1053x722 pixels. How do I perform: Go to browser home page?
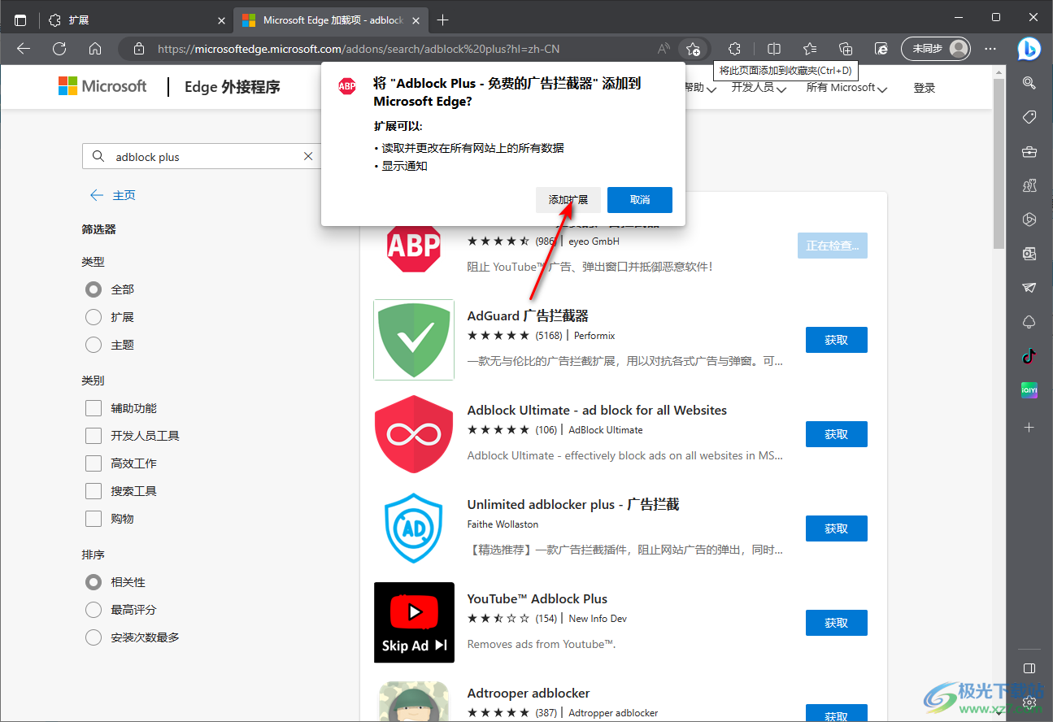click(95, 49)
